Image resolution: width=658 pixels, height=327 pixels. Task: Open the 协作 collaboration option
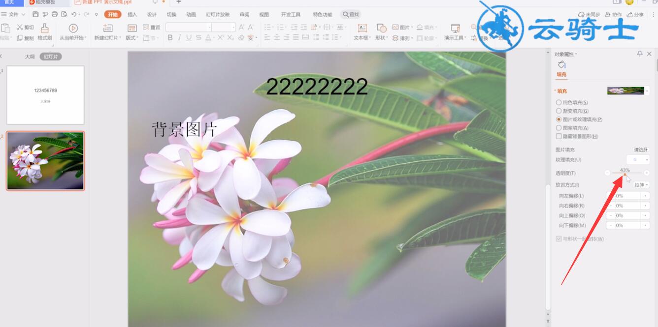click(614, 15)
